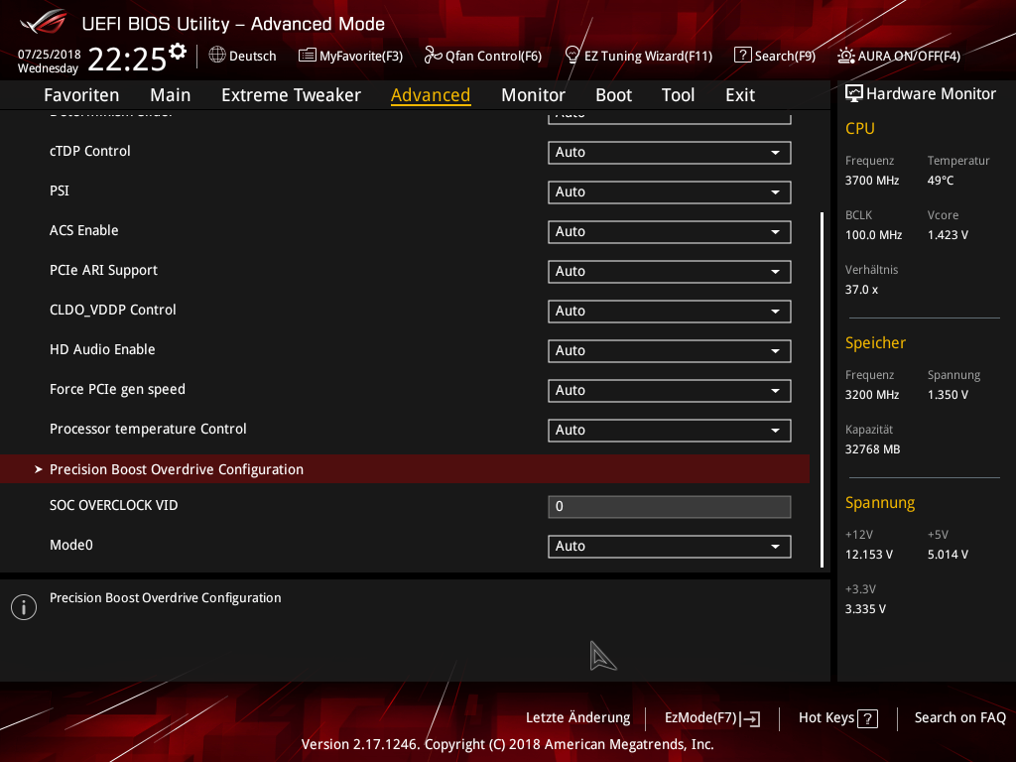Viewport: 1016px width, 762px height.
Task: Click the Deutsch language button
Action: point(242,56)
